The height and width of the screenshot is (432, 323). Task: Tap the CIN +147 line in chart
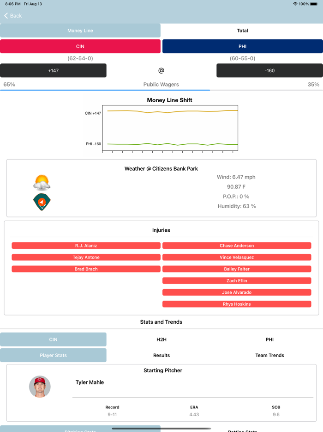point(173,111)
